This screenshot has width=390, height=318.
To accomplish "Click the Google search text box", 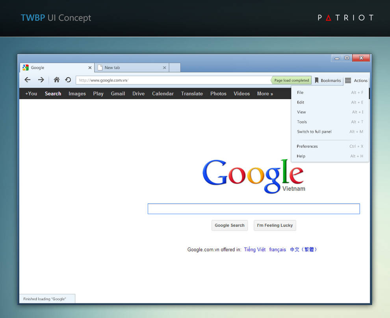I will coord(254,209).
